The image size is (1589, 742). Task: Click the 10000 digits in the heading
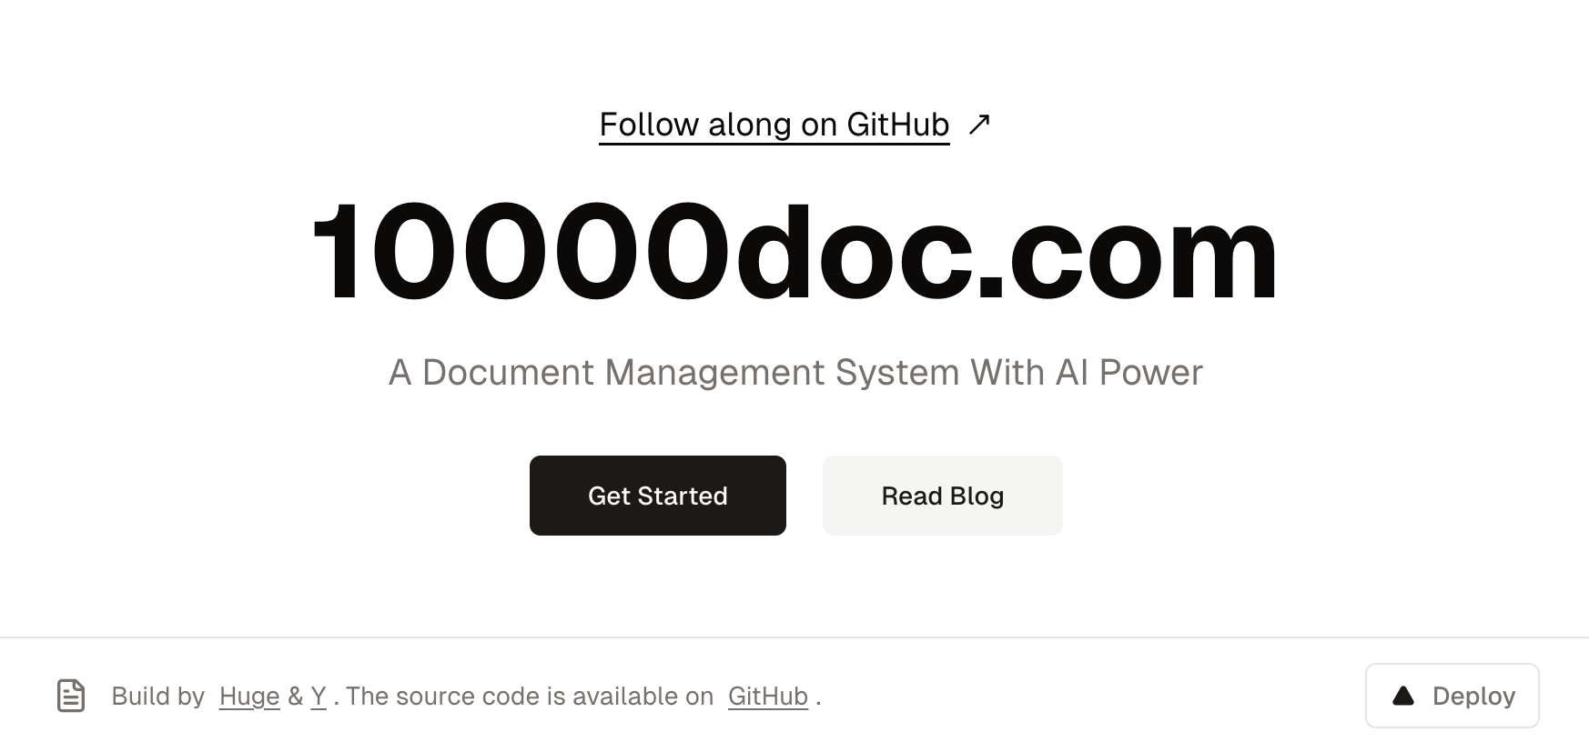tap(521, 251)
